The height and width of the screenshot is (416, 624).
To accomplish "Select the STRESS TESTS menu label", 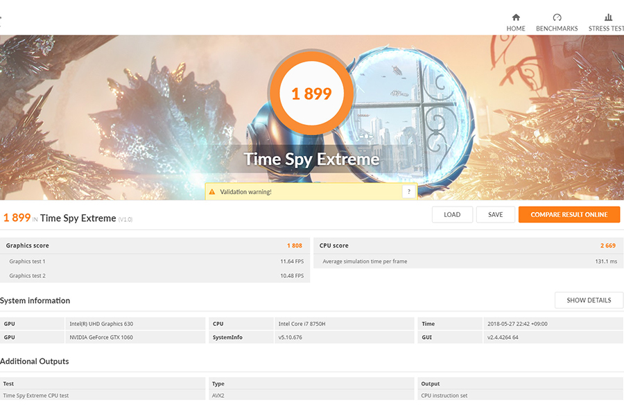I will pyautogui.click(x=606, y=28).
